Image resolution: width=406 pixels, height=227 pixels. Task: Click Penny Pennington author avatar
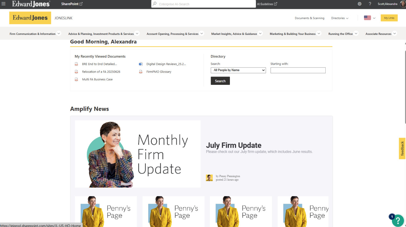point(209,178)
